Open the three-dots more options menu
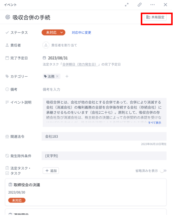176x217 pixels. click(152, 5)
